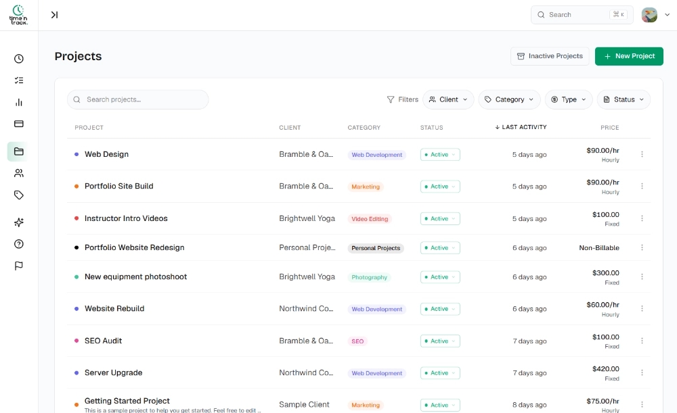
Task: Click the Filters funnel label
Action: pos(402,99)
